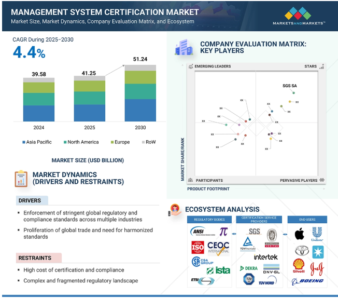Click the Unilever logo
Screen dimensions: 338x298
click(317, 234)
